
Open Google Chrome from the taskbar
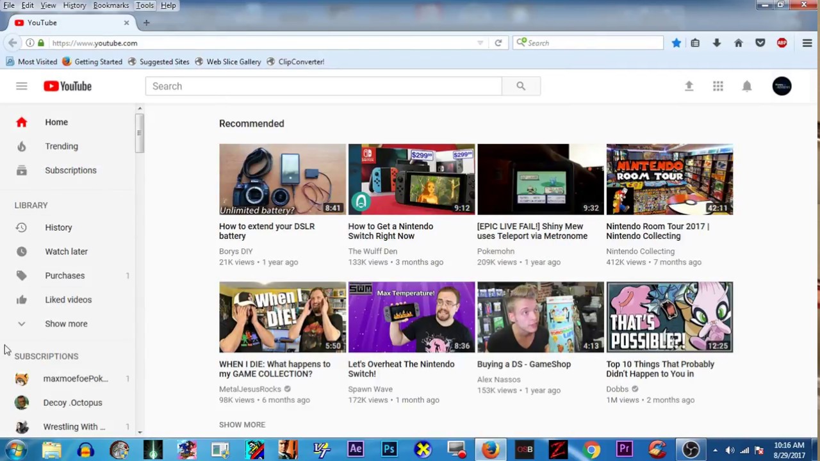591,449
